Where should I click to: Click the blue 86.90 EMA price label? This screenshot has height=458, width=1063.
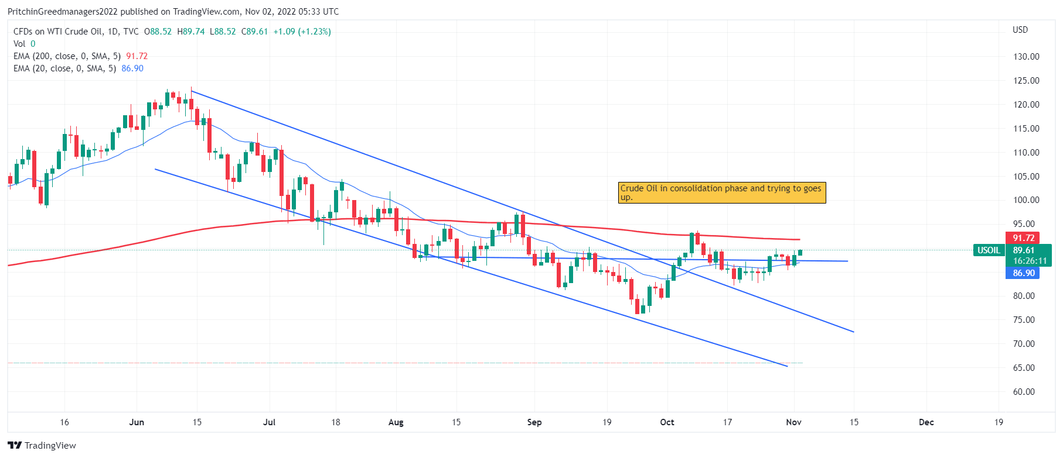coord(1023,273)
